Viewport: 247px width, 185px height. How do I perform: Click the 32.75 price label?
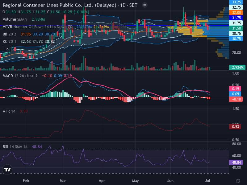(236, 7)
